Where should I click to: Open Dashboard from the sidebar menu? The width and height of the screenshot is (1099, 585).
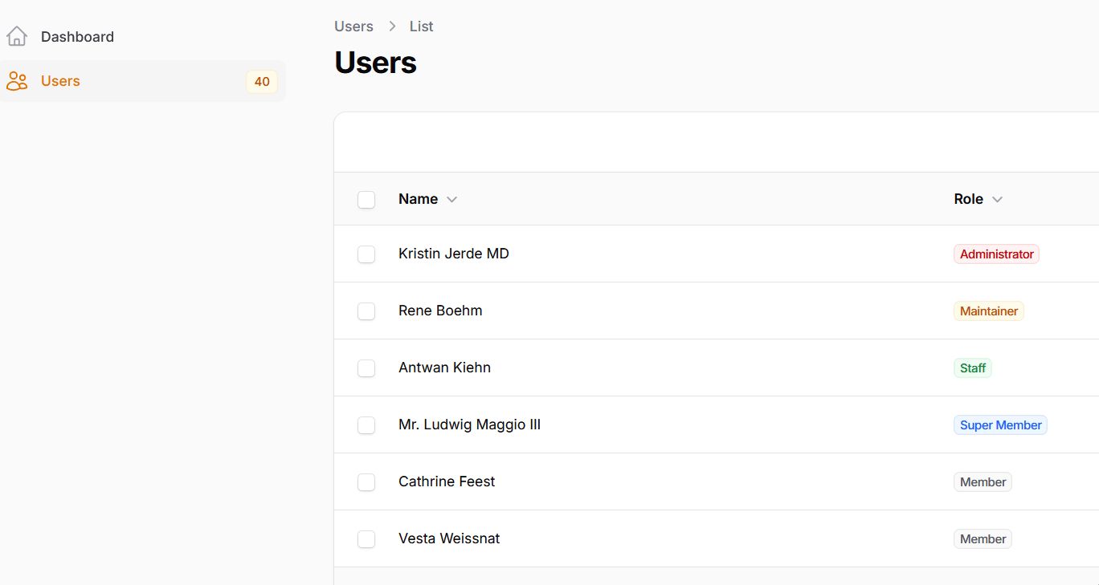[77, 37]
